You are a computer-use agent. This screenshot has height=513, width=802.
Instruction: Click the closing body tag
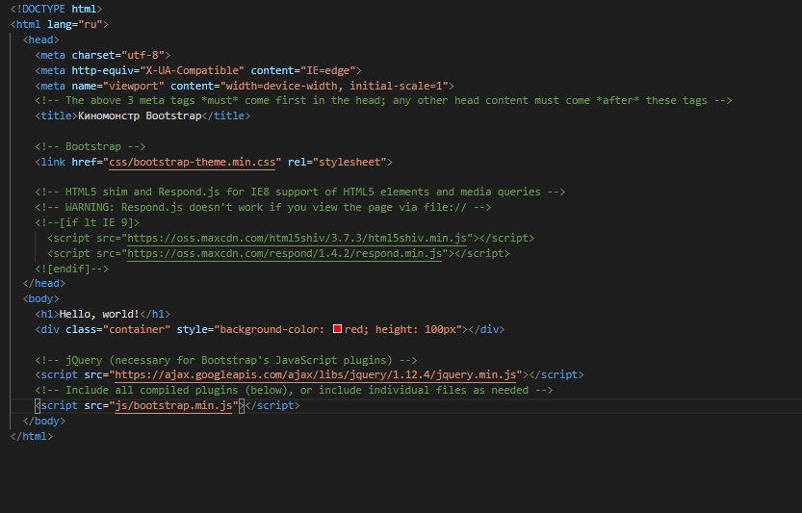pos(44,421)
